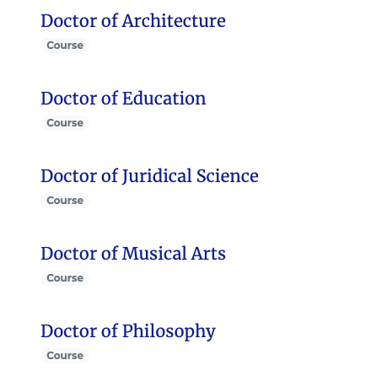This screenshot has width=387, height=376.
Task: Click Course badge under Doctor of Philosophy
Action: coord(65,356)
